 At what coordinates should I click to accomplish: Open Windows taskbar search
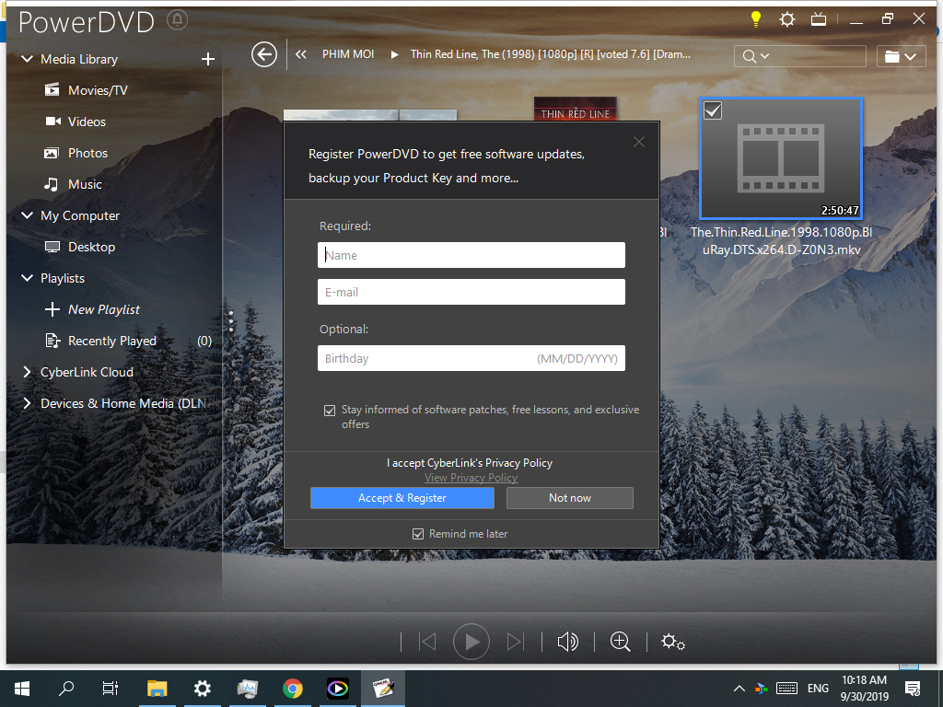(66, 688)
